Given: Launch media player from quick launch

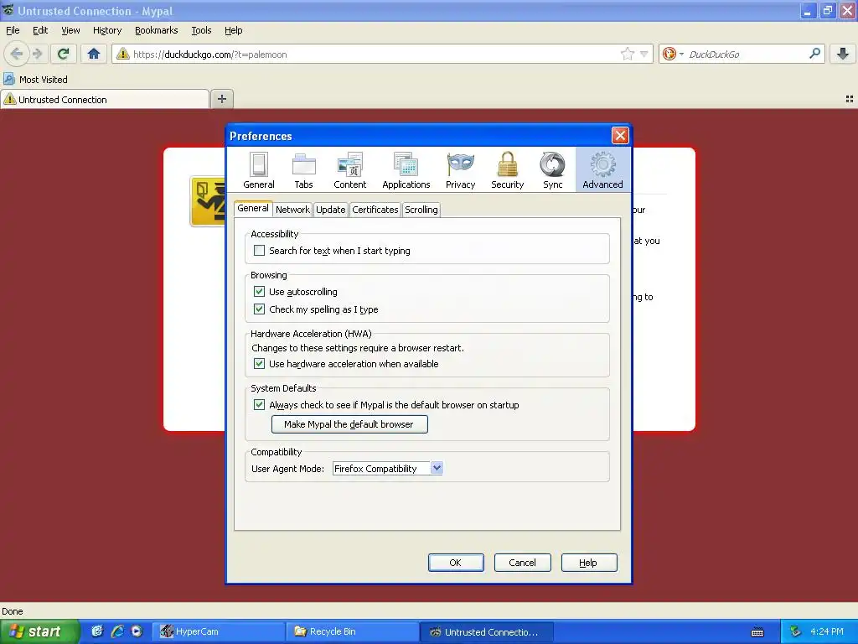Looking at the screenshot, I should tap(137, 631).
